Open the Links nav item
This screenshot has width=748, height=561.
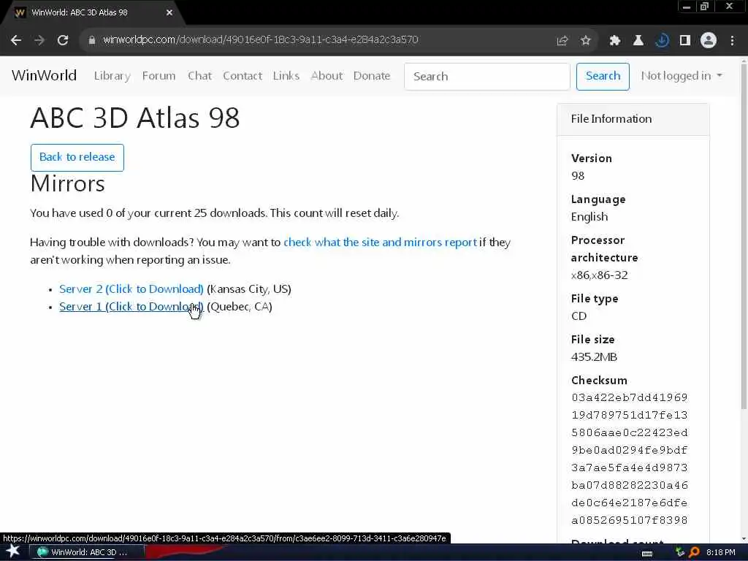click(286, 76)
